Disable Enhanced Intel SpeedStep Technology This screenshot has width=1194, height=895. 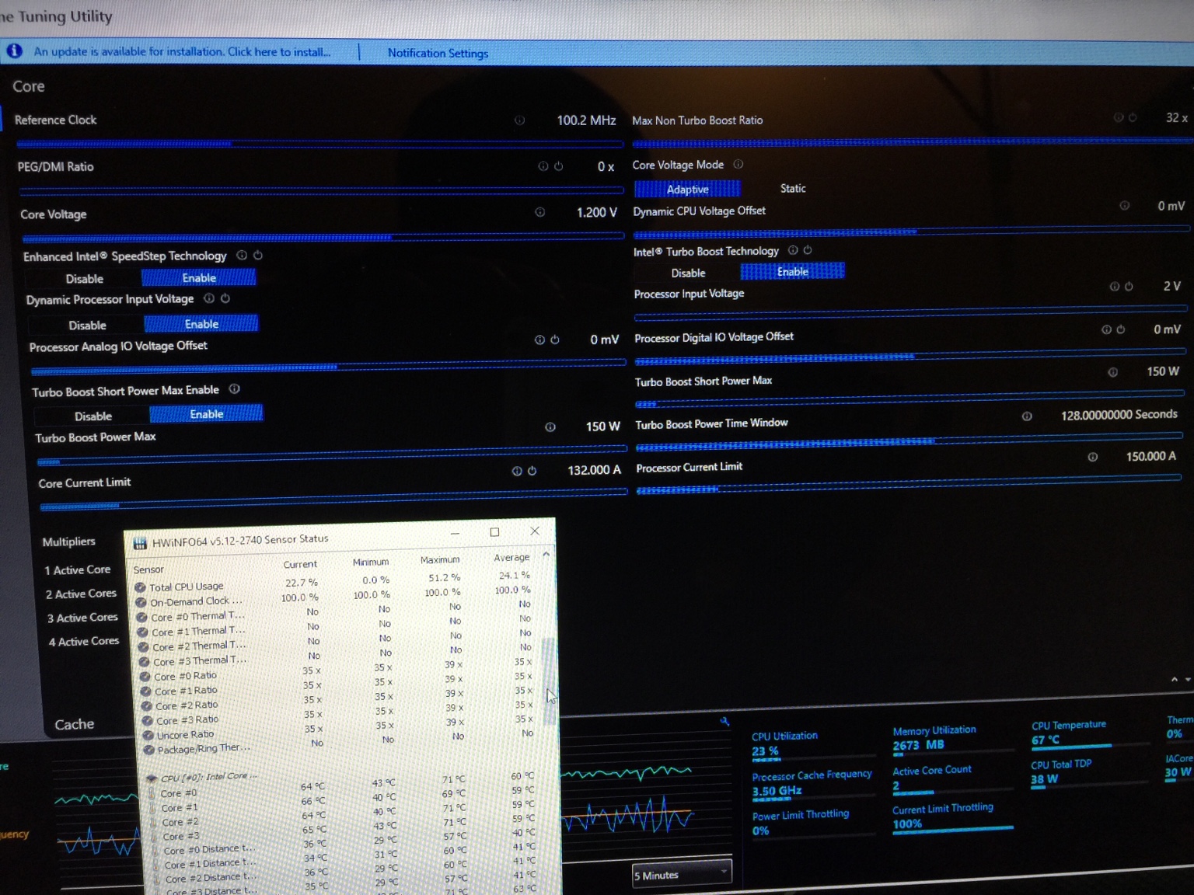[85, 279]
